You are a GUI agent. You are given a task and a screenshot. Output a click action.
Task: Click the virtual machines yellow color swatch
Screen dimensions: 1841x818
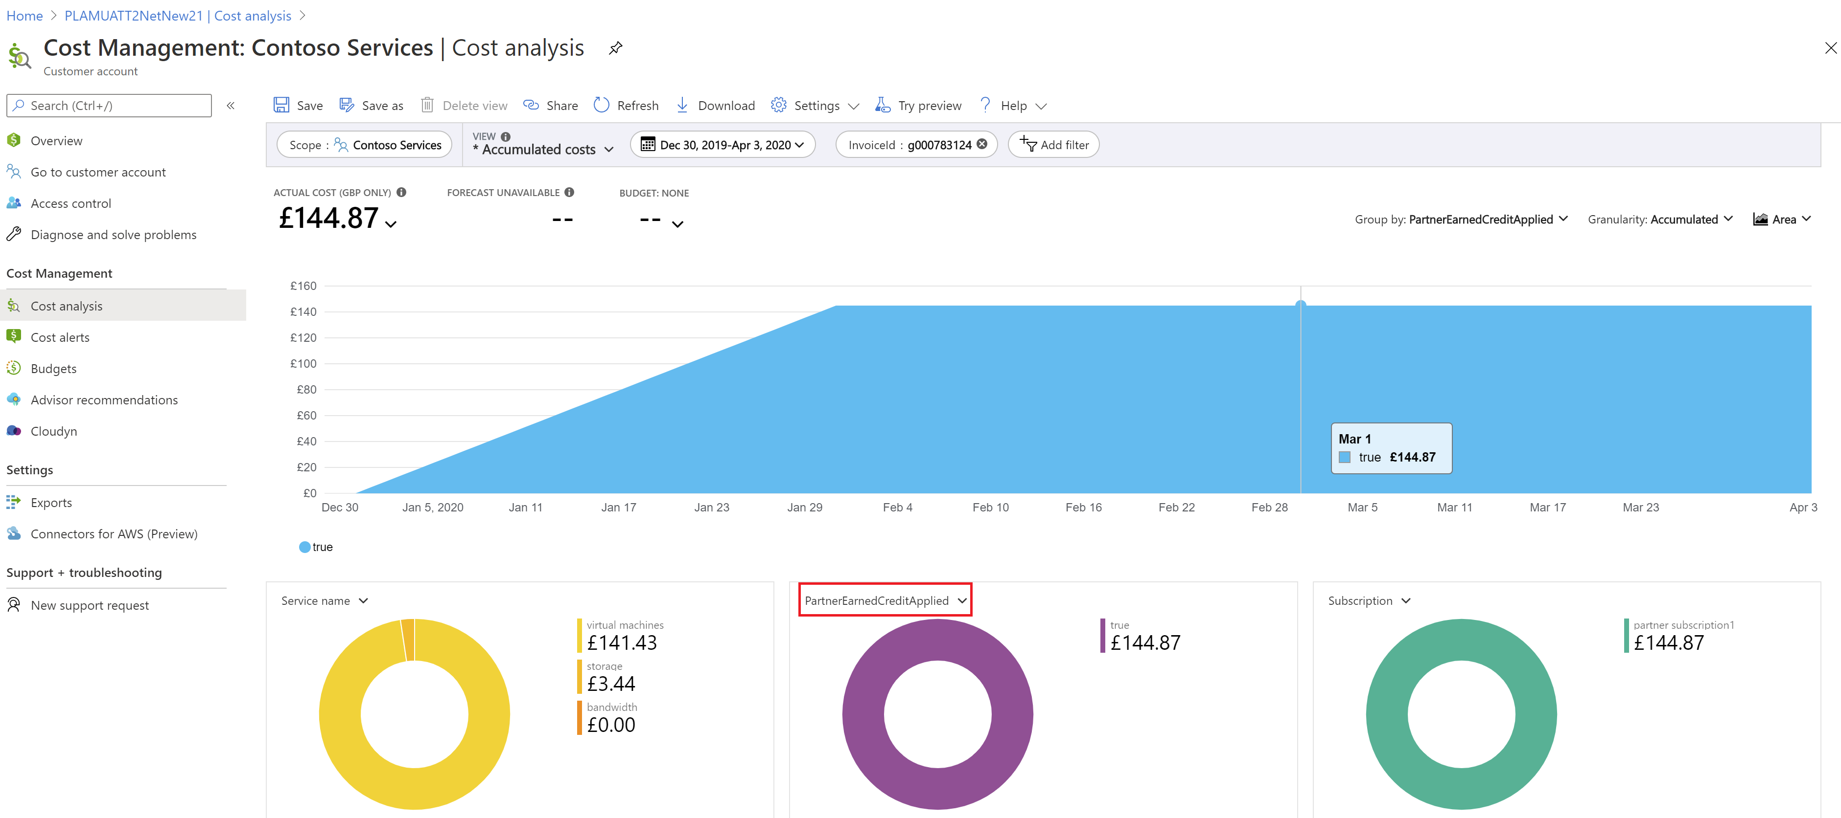coord(580,635)
